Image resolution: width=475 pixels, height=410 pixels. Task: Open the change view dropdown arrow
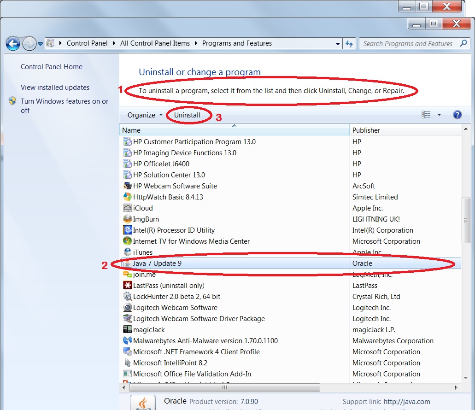click(x=439, y=114)
